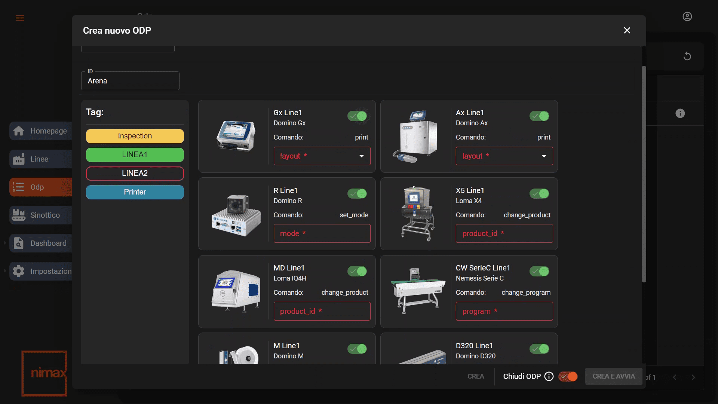The width and height of the screenshot is (718, 404).
Task: Select Odp in the sidebar
Action: (x=41, y=187)
